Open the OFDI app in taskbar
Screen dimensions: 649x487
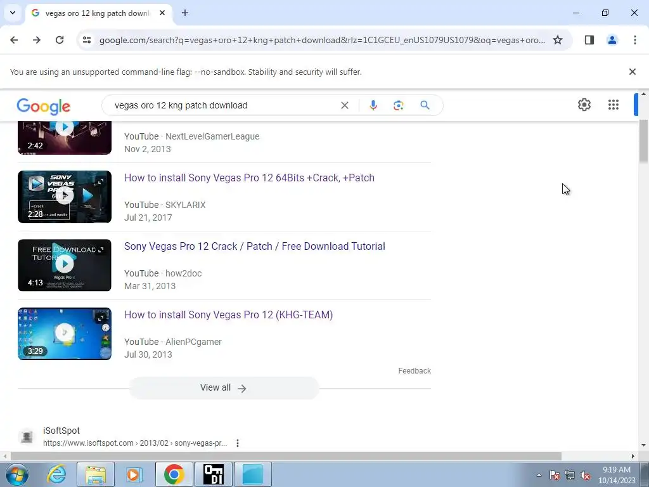click(213, 474)
